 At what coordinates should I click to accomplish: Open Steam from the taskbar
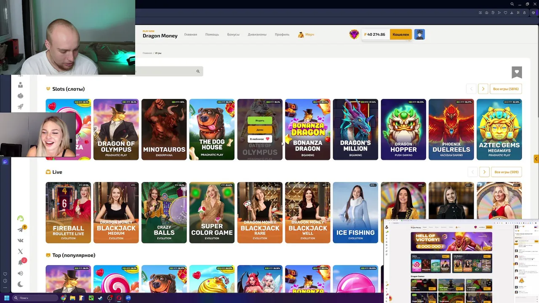click(x=100, y=298)
